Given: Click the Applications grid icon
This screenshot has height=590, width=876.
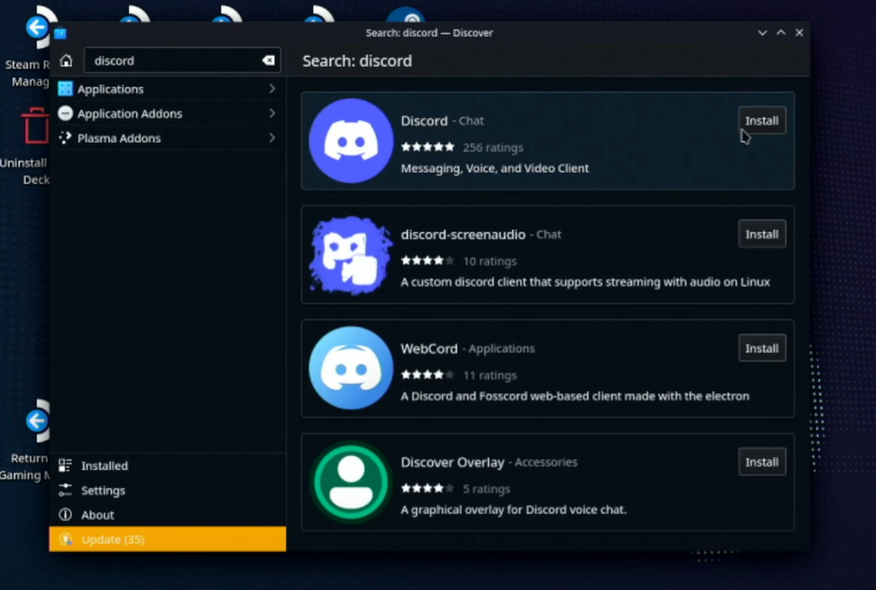Looking at the screenshot, I should 66,89.
